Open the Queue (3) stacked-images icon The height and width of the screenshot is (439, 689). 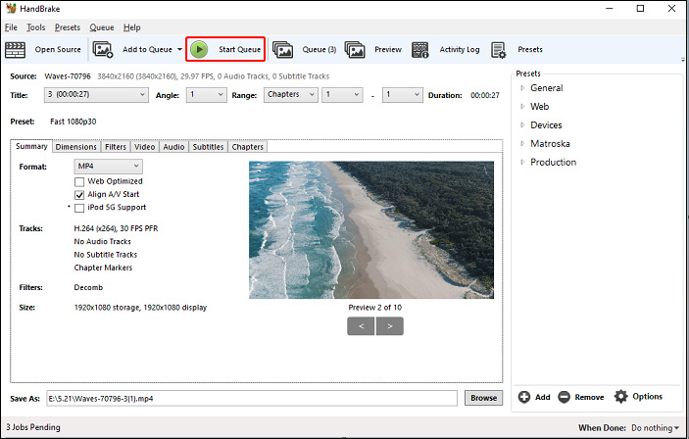[282, 50]
